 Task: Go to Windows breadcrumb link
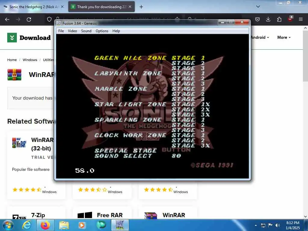click(x=30, y=60)
